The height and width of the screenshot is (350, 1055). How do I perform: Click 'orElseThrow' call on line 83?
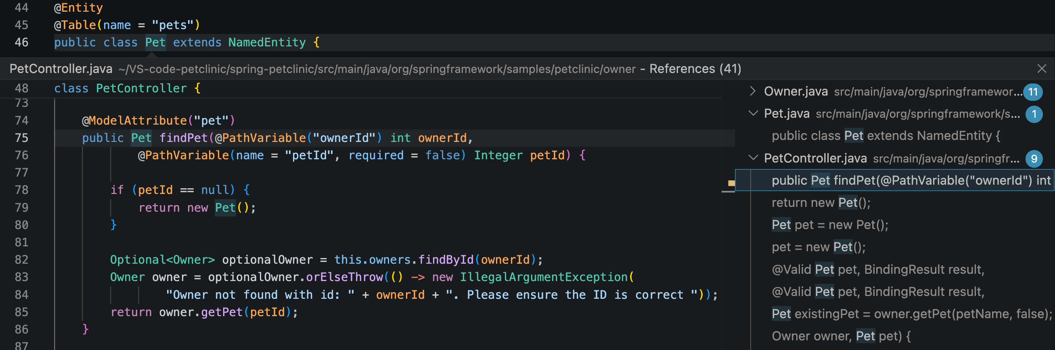[x=344, y=277]
